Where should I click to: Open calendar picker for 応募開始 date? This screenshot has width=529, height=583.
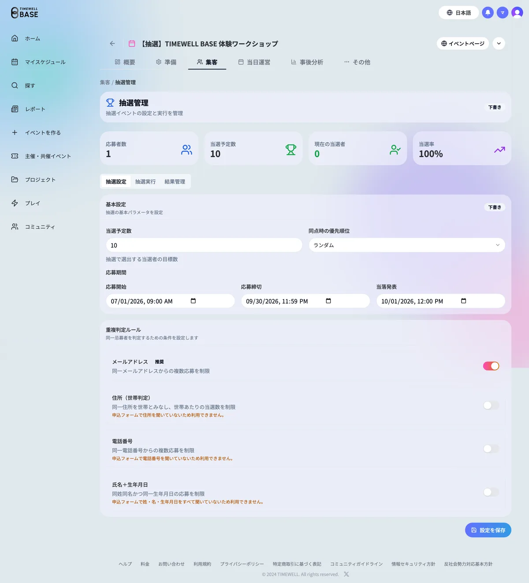tap(193, 301)
